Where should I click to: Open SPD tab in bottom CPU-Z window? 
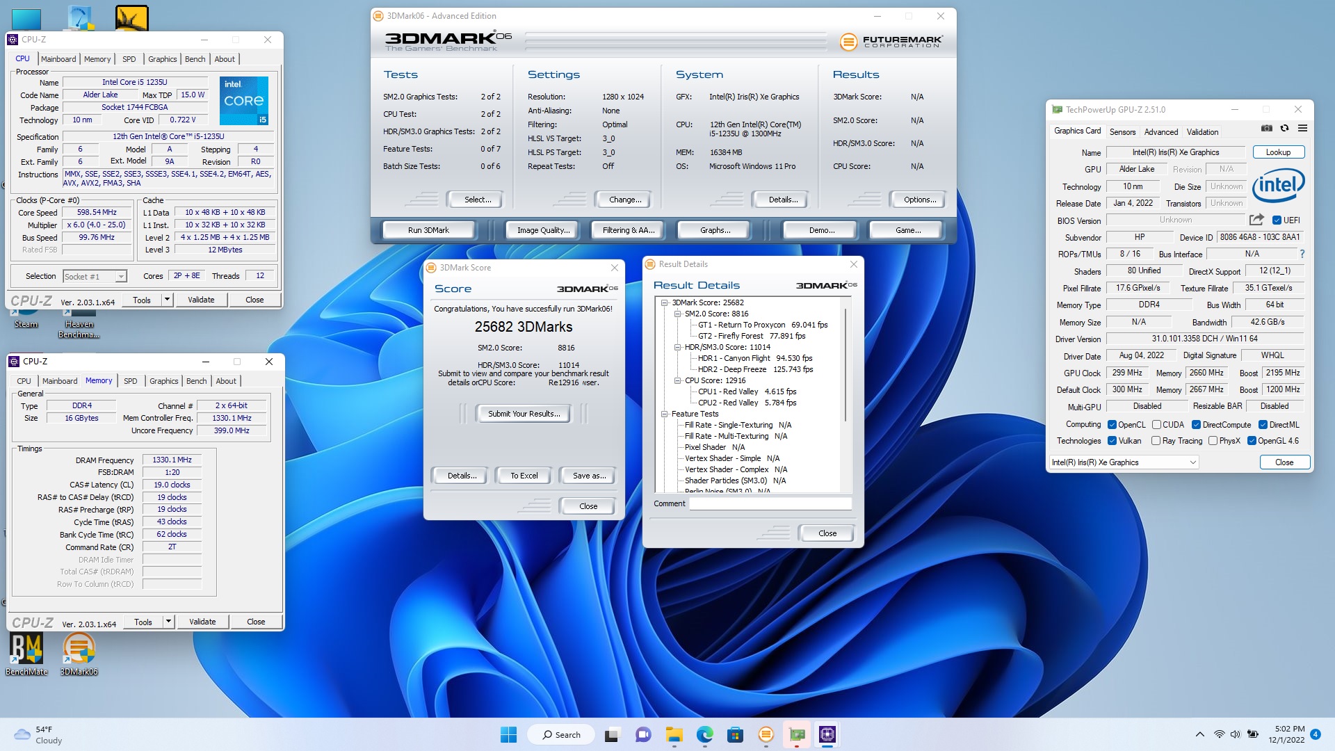[131, 381]
